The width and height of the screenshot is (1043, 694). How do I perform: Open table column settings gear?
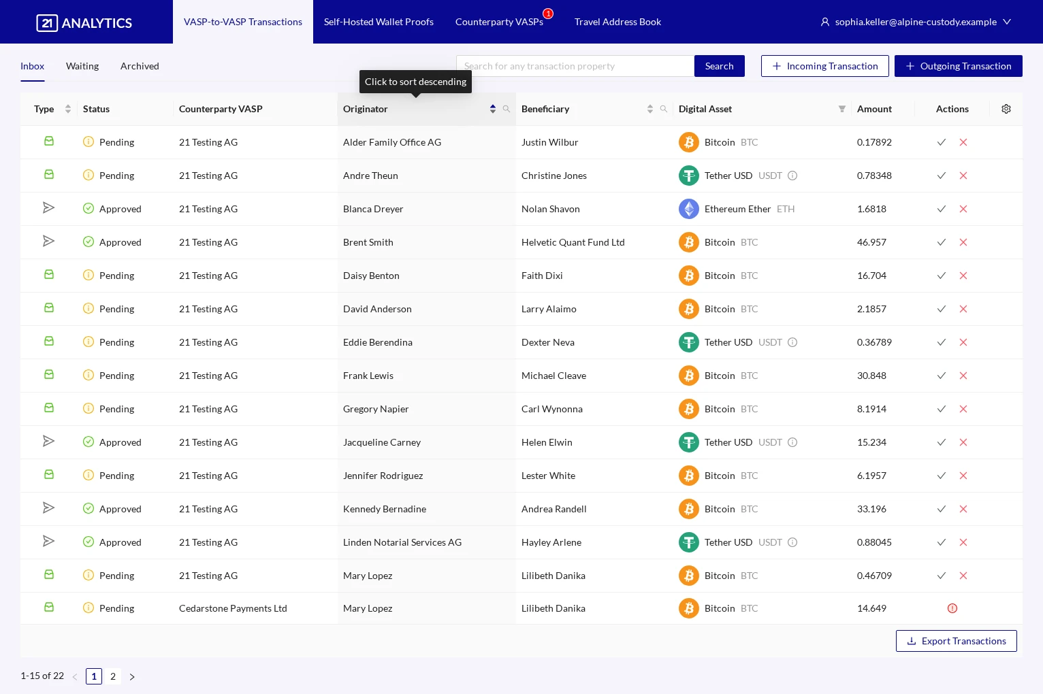1006,109
